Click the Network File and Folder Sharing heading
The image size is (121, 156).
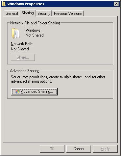[35, 23]
